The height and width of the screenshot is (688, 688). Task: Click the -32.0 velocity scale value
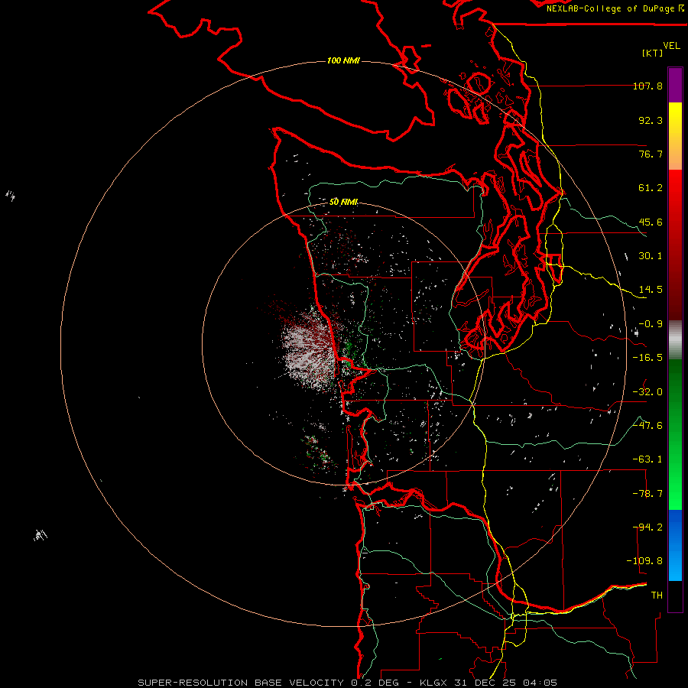(647, 392)
